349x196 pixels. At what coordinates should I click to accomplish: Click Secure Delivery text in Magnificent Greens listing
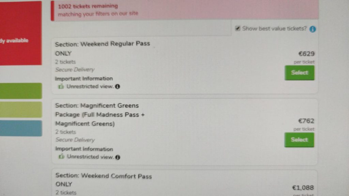point(75,140)
